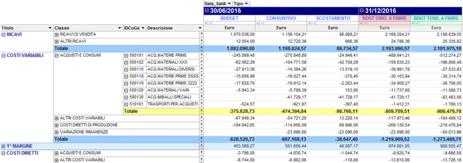Open the Descrizione filter dropdown arrow
463x163 pixels.
tap(200, 28)
